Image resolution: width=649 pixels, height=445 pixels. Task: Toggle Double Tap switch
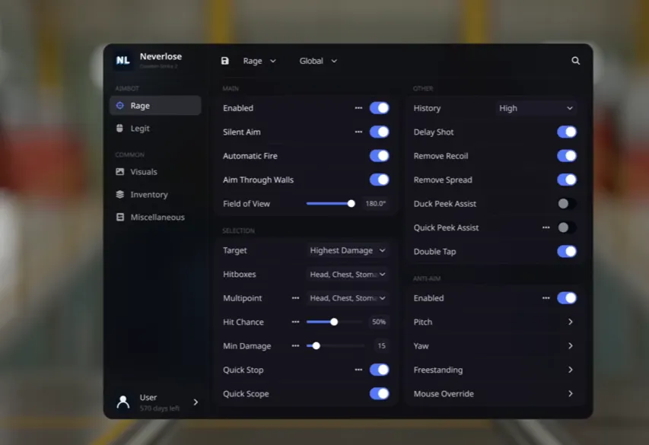click(567, 252)
